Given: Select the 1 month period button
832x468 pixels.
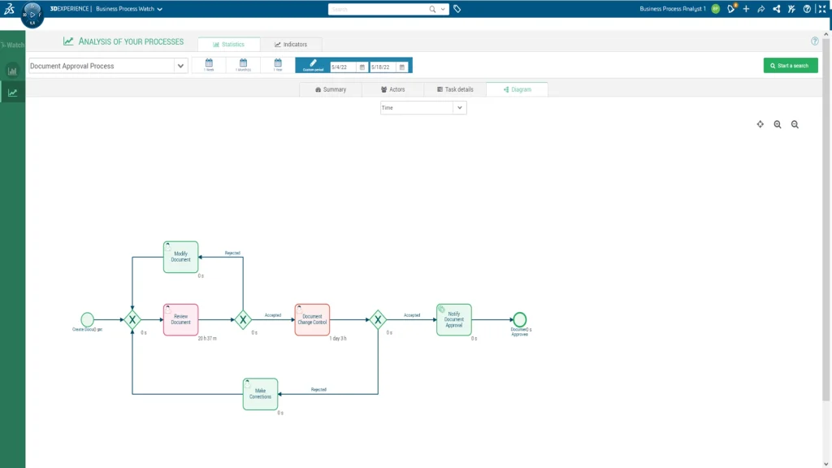Looking at the screenshot, I should coord(243,65).
